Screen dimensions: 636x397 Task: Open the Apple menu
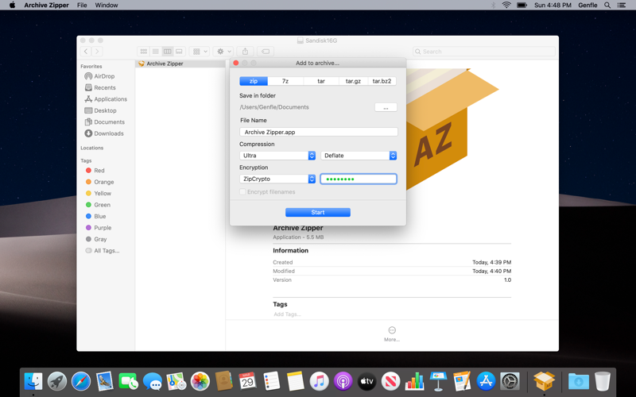point(12,5)
